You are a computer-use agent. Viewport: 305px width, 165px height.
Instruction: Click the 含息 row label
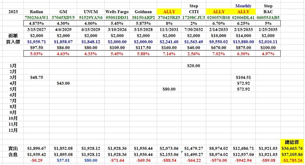coord(13,154)
